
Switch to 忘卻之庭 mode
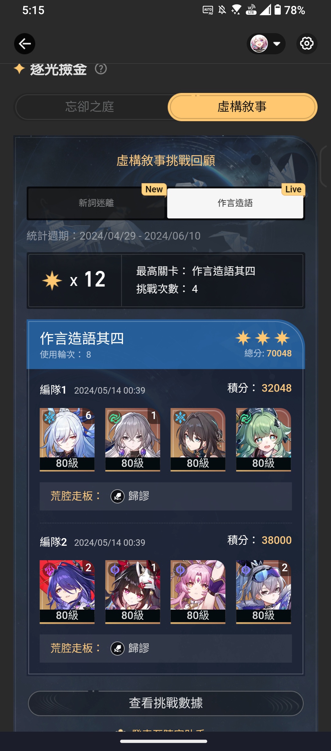90,107
